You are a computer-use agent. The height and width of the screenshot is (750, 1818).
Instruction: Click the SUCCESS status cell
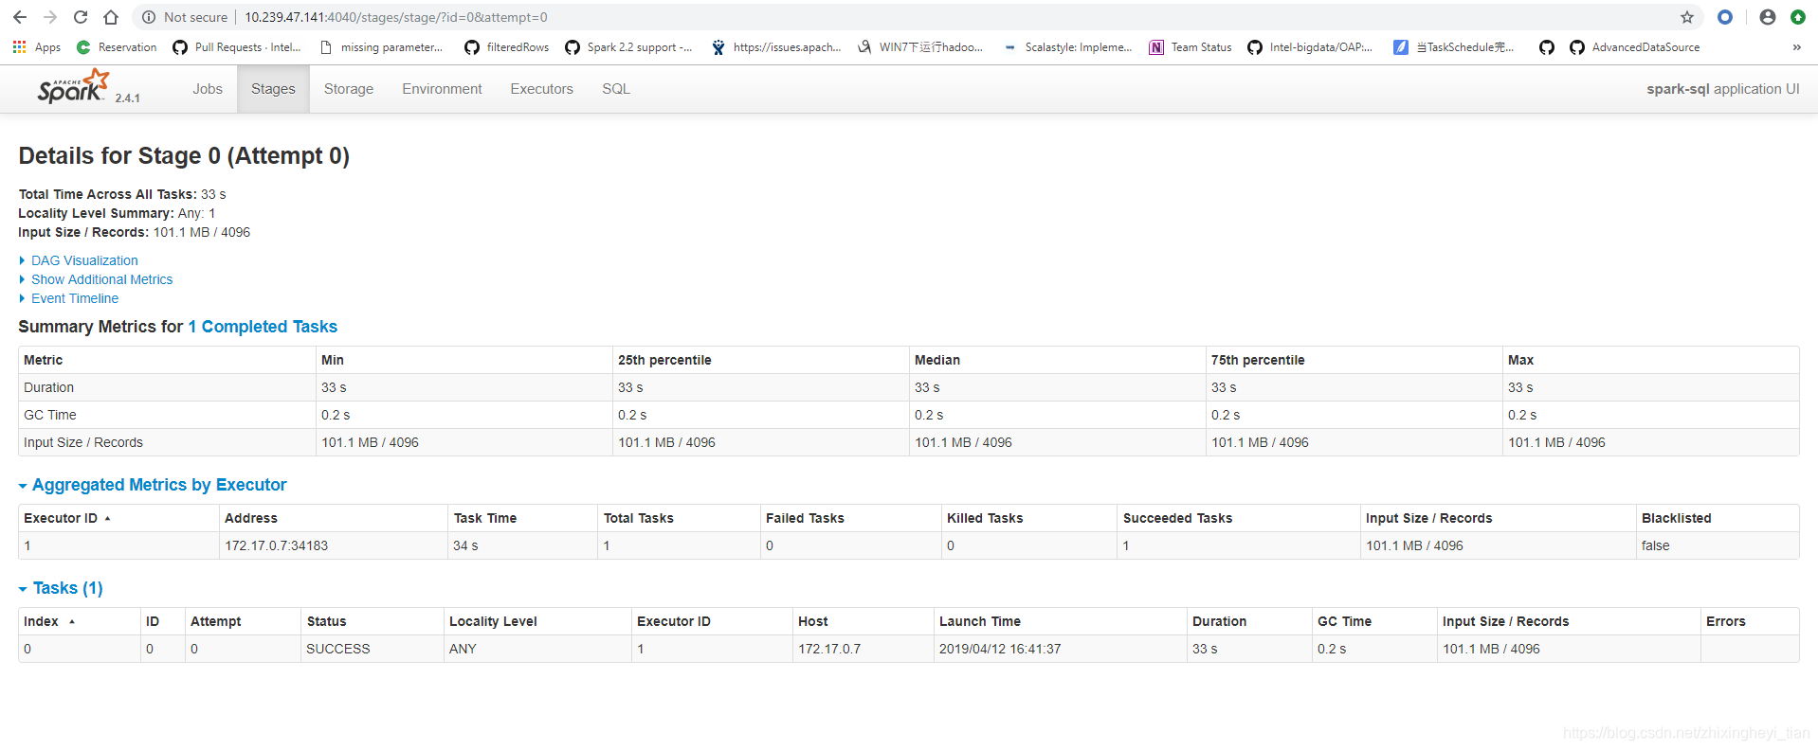(x=338, y=649)
